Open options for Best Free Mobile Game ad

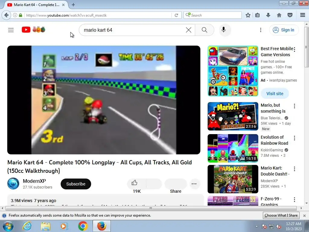[295, 50]
